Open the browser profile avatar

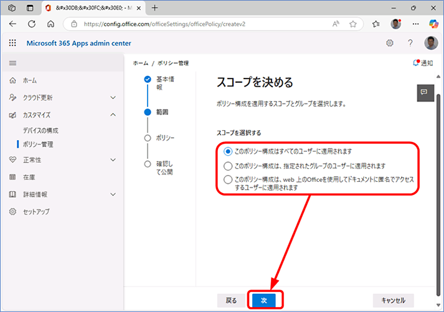click(x=396, y=24)
